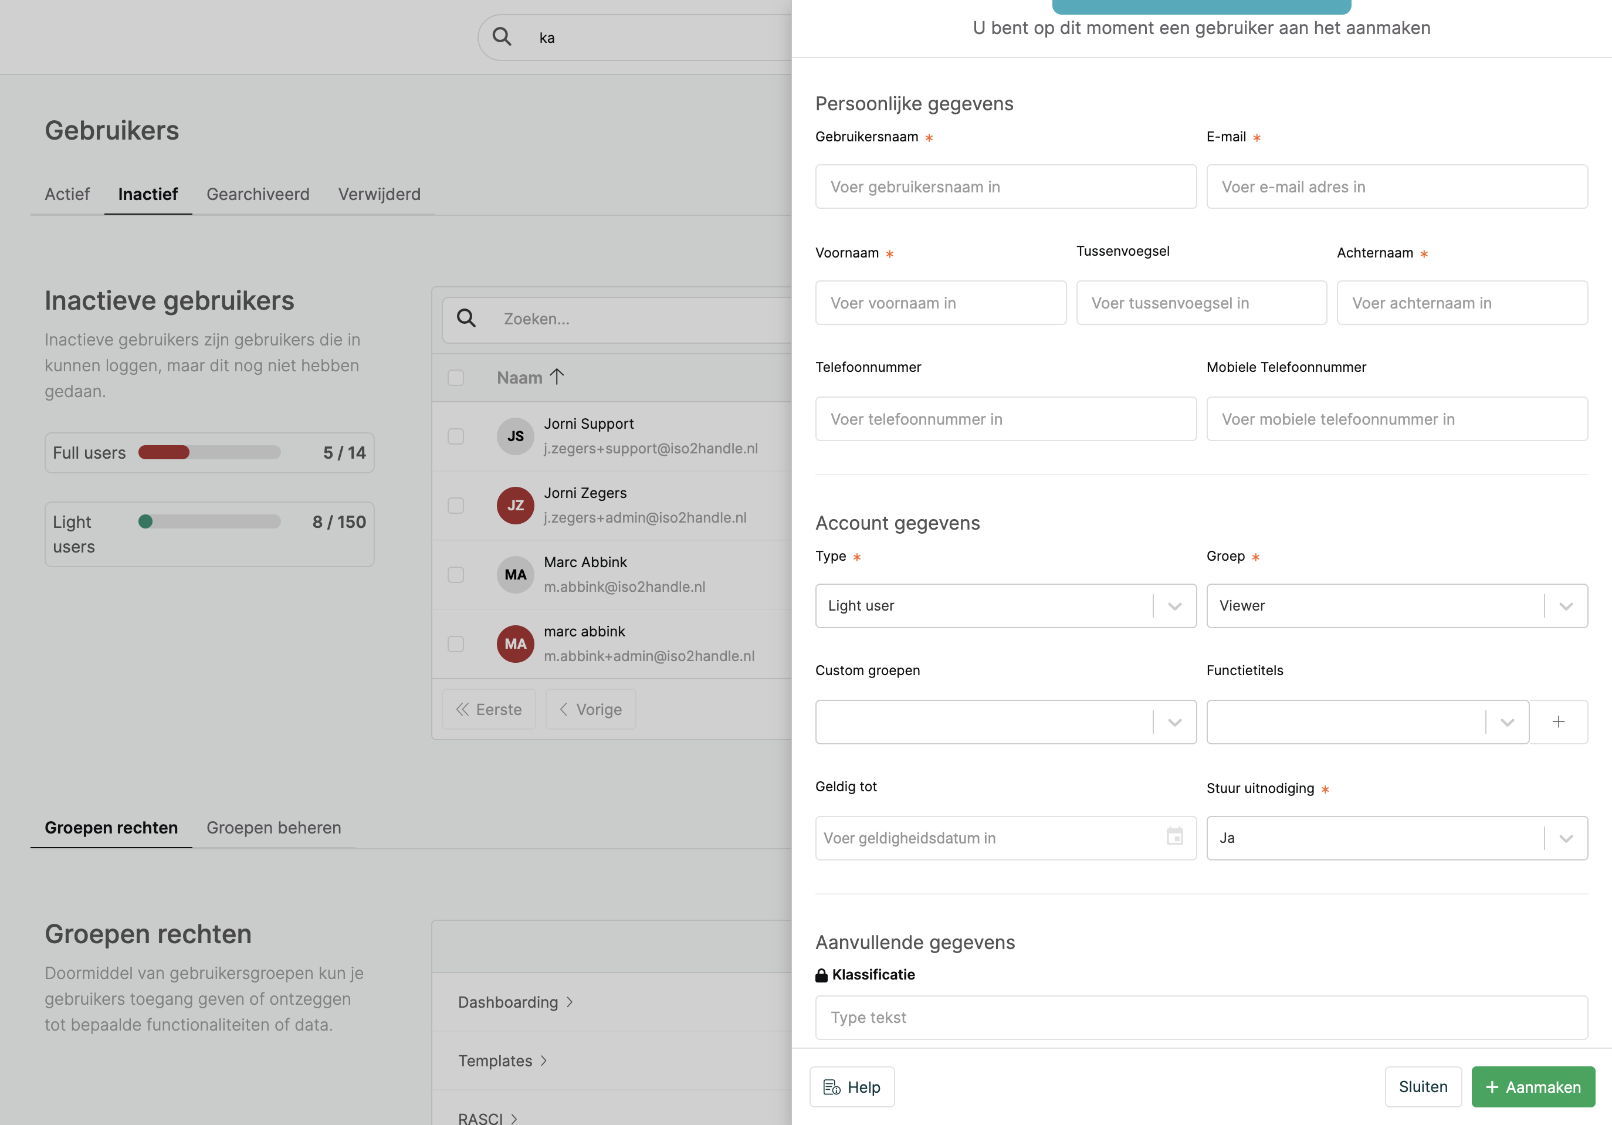The height and width of the screenshot is (1125, 1612).
Task: Focus the Klassificatie Type tekst field
Action: coord(1201,1017)
